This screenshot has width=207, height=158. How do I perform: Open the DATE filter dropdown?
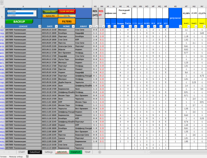point(56,26)
